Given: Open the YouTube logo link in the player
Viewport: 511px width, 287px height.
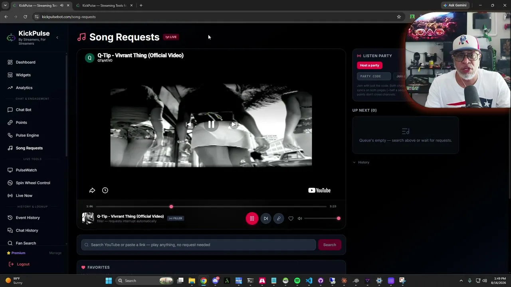Looking at the screenshot, I should click(319, 191).
